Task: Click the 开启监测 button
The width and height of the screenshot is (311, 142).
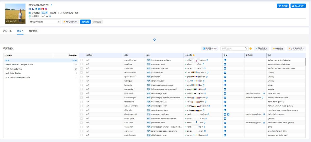Action: pyautogui.click(x=97, y=22)
